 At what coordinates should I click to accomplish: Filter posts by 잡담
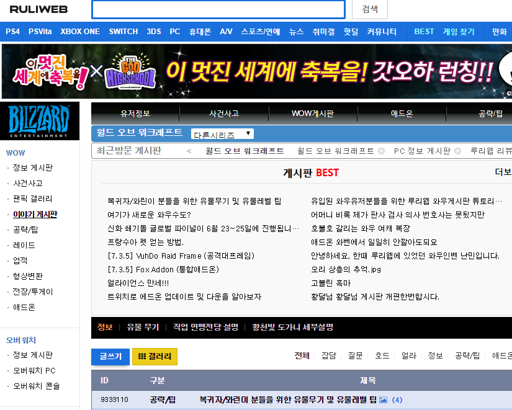[x=329, y=355]
